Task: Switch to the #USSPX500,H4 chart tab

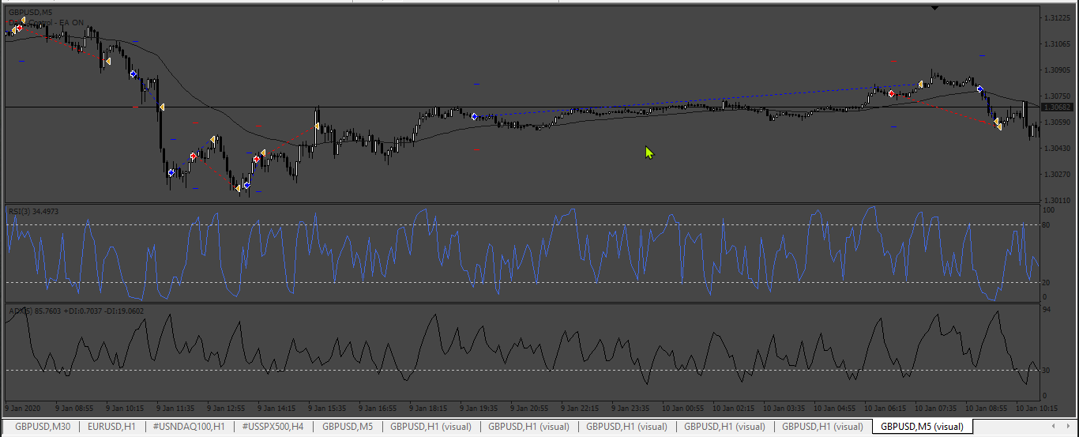Action: (272, 427)
